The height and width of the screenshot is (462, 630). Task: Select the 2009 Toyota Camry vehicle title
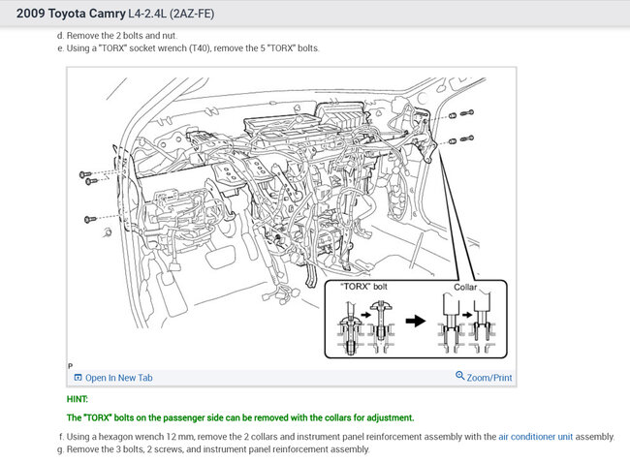(71, 14)
